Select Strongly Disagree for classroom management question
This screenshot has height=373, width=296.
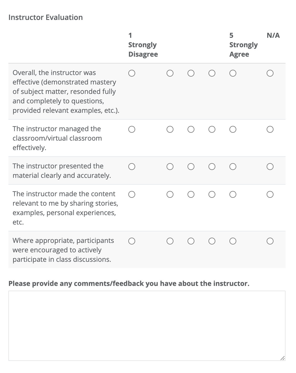click(x=132, y=129)
